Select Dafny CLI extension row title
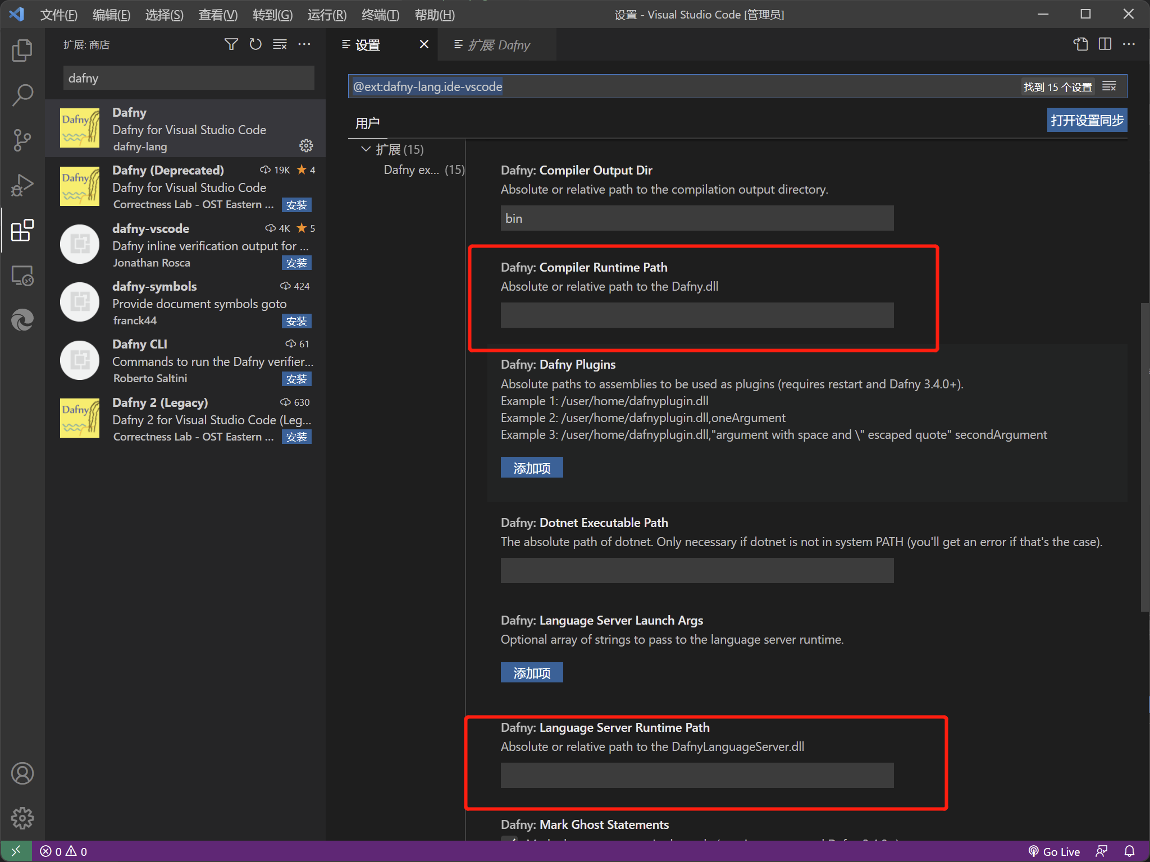 pyautogui.click(x=140, y=344)
